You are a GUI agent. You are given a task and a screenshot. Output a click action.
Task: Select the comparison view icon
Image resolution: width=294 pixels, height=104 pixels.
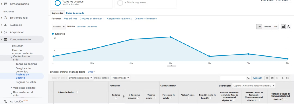click(x=282, y=78)
